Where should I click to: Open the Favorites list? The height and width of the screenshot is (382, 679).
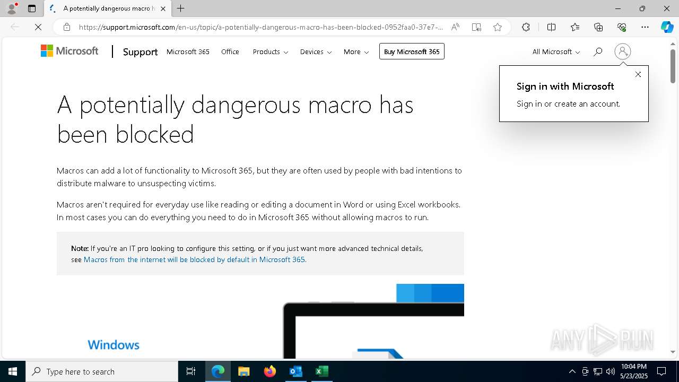[575, 27]
